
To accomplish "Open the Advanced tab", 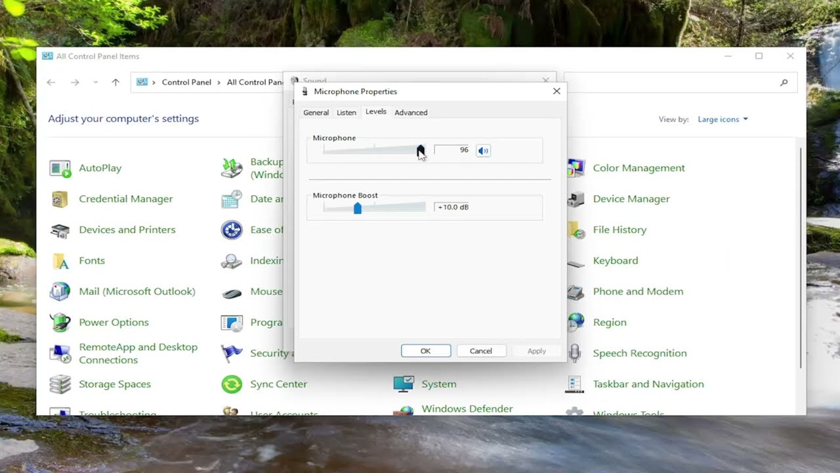I will [x=411, y=112].
